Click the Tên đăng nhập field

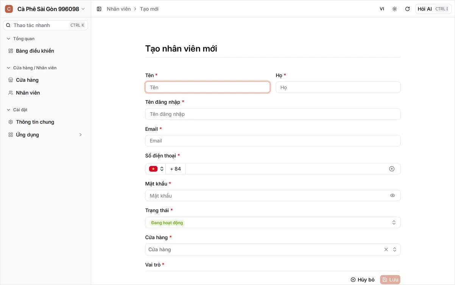coord(273,114)
